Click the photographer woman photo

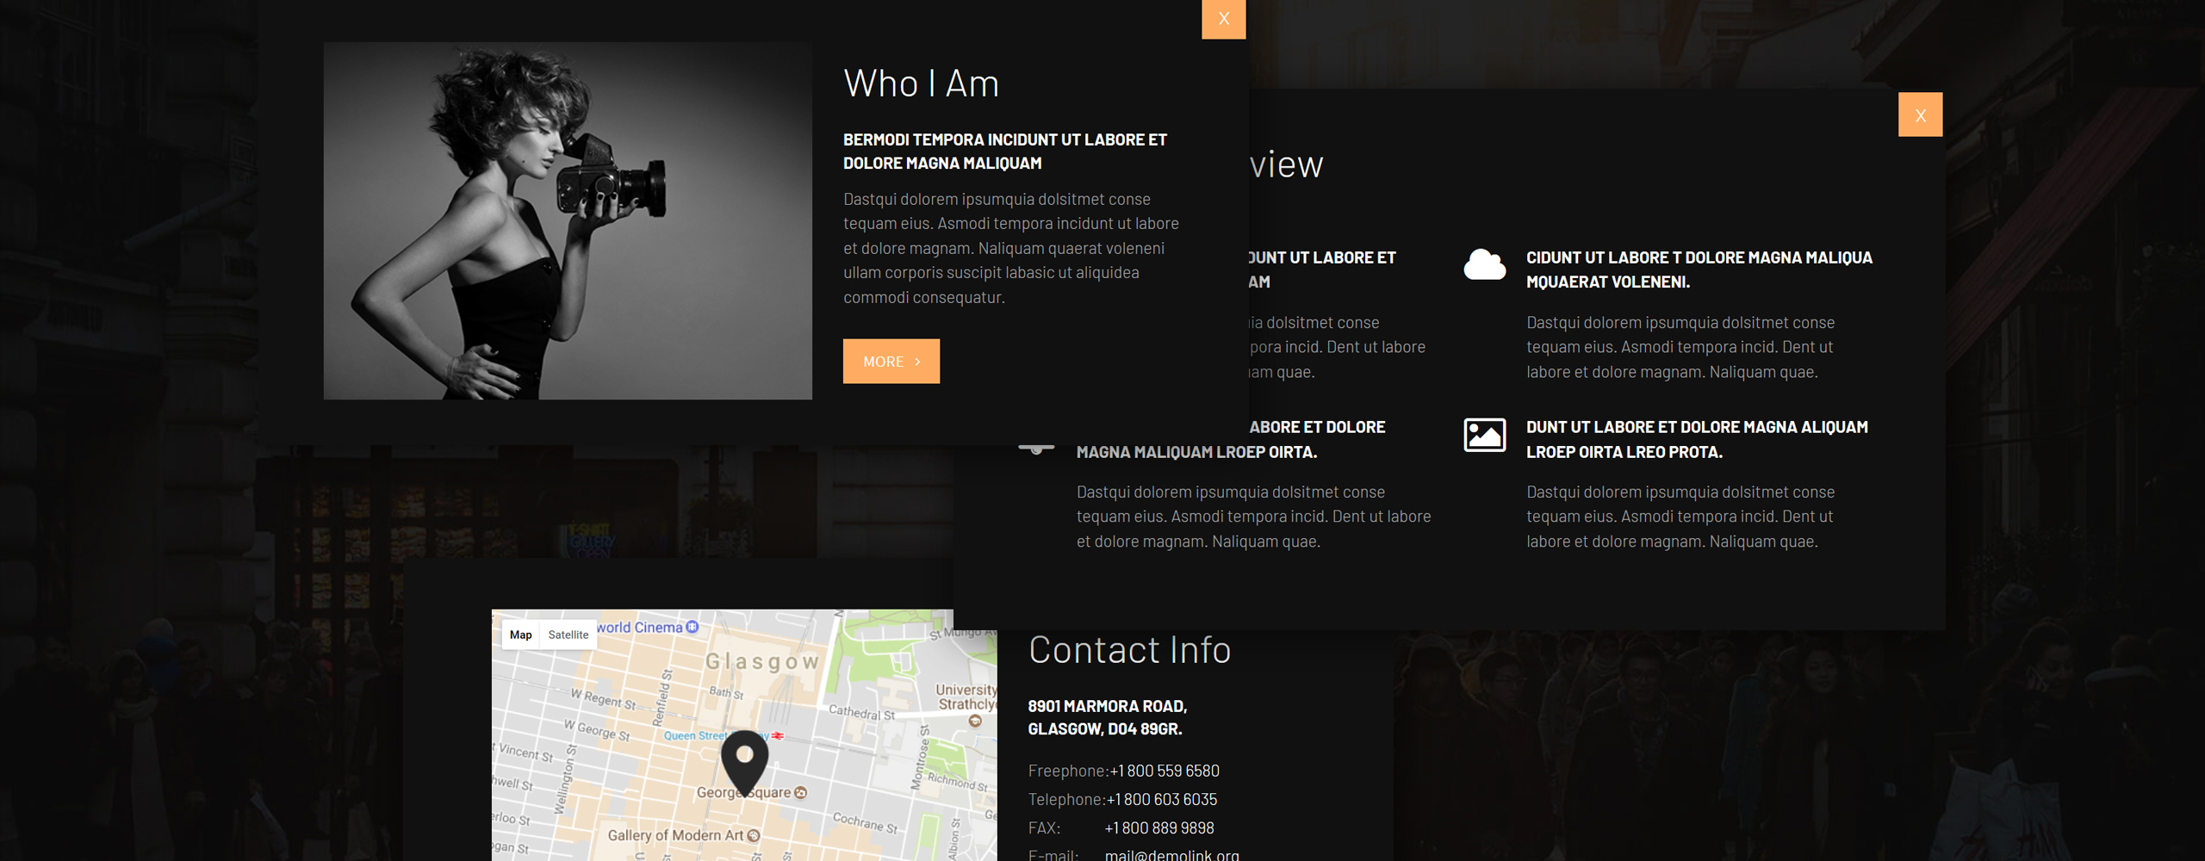(x=568, y=220)
